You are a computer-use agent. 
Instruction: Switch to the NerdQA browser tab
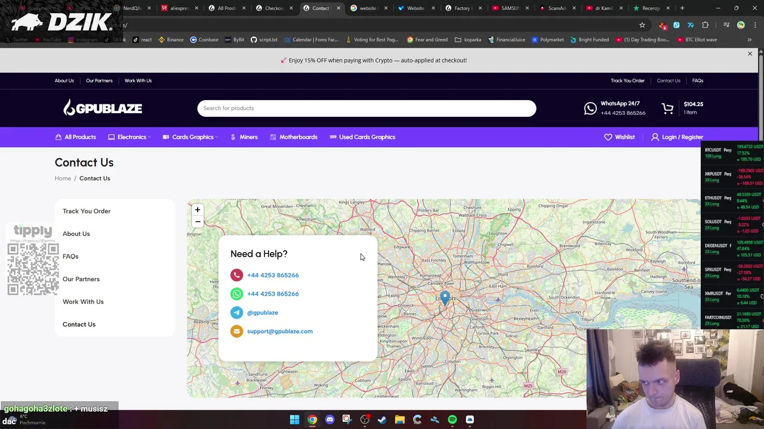[x=132, y=8]
